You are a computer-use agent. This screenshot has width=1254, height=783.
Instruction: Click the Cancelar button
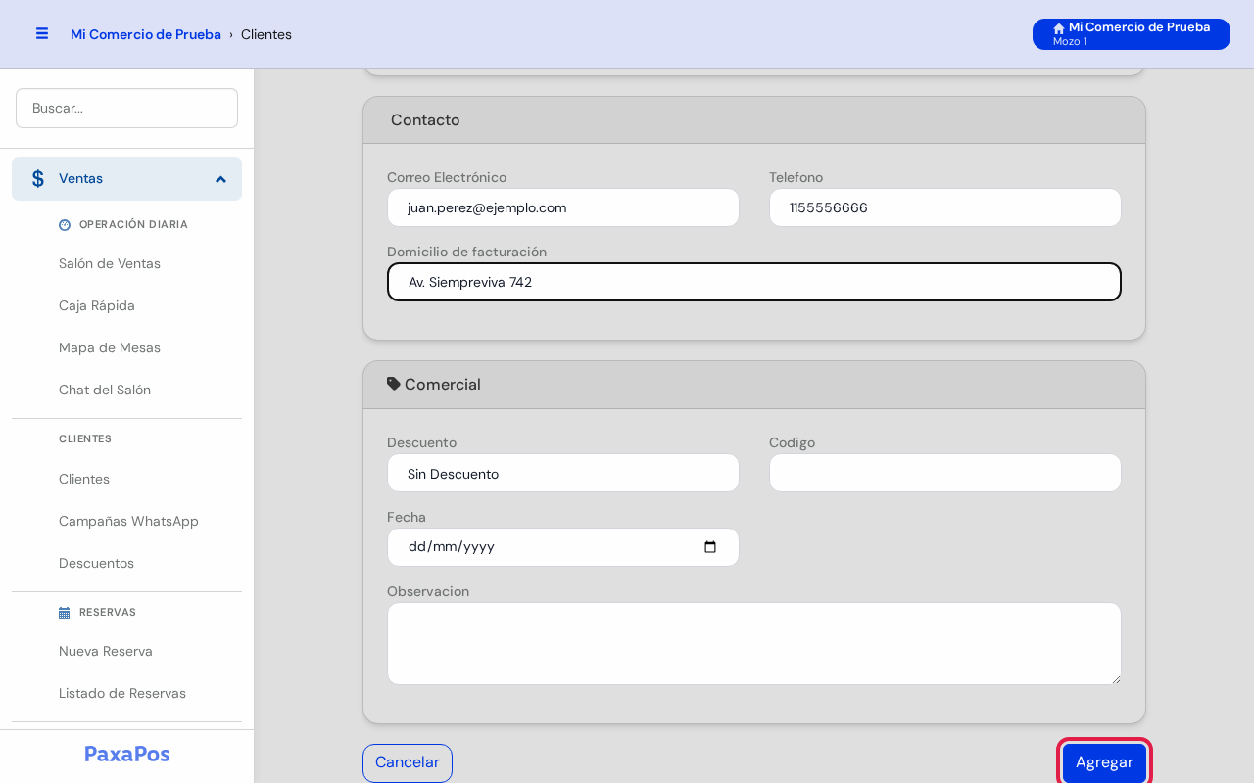[x=408, y=762]
